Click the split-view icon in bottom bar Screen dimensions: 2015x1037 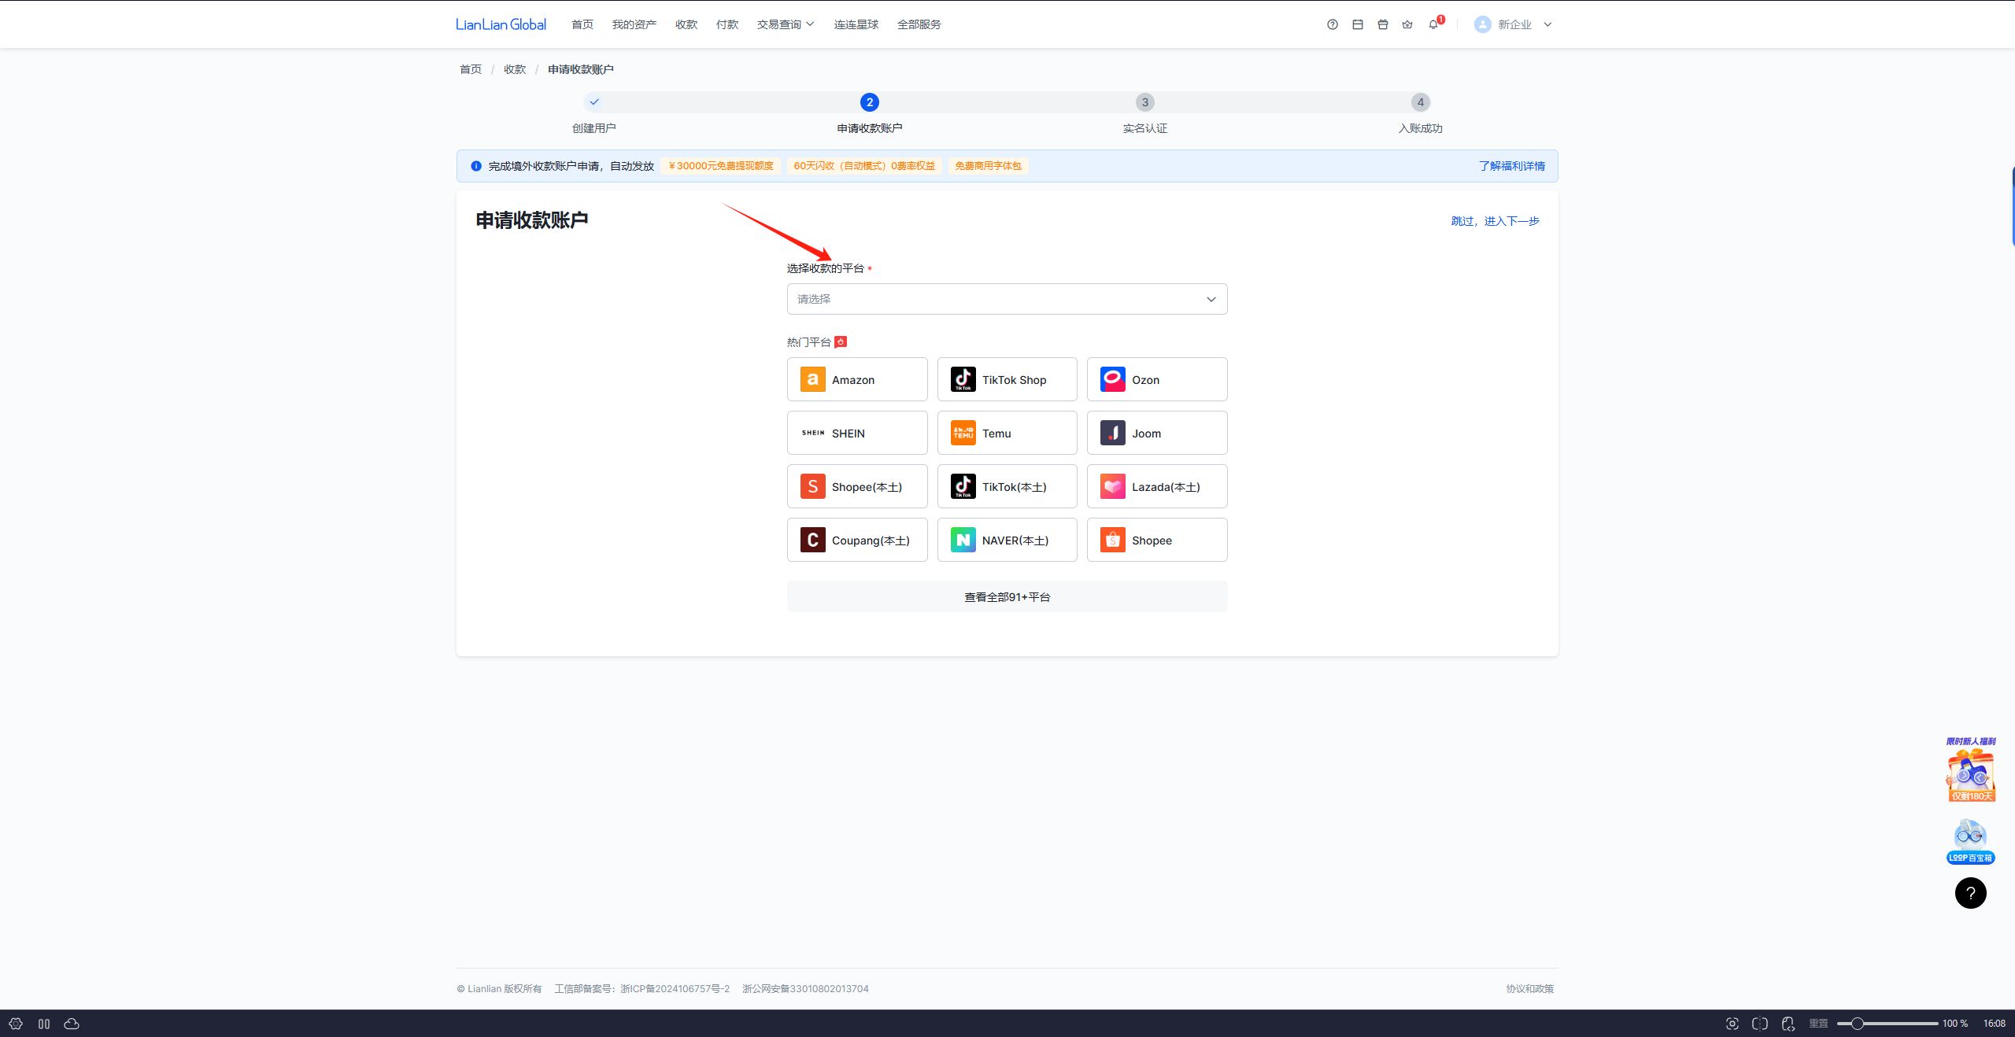click(x=1760, y=1024)
